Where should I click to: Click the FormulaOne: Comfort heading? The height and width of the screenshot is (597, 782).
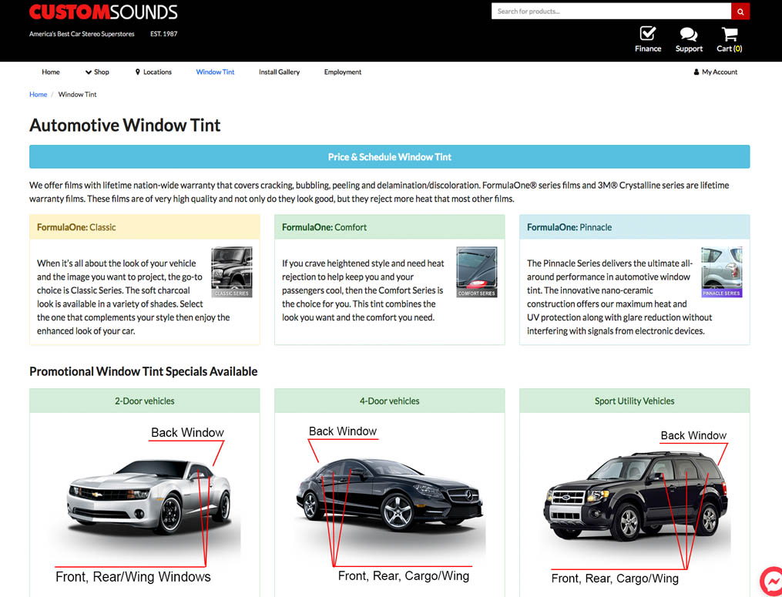[324, 227]
